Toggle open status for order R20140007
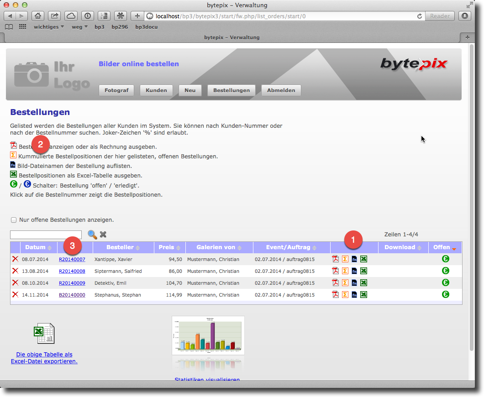The height and width of the screenshot is (397, 484). pos(445,259)
